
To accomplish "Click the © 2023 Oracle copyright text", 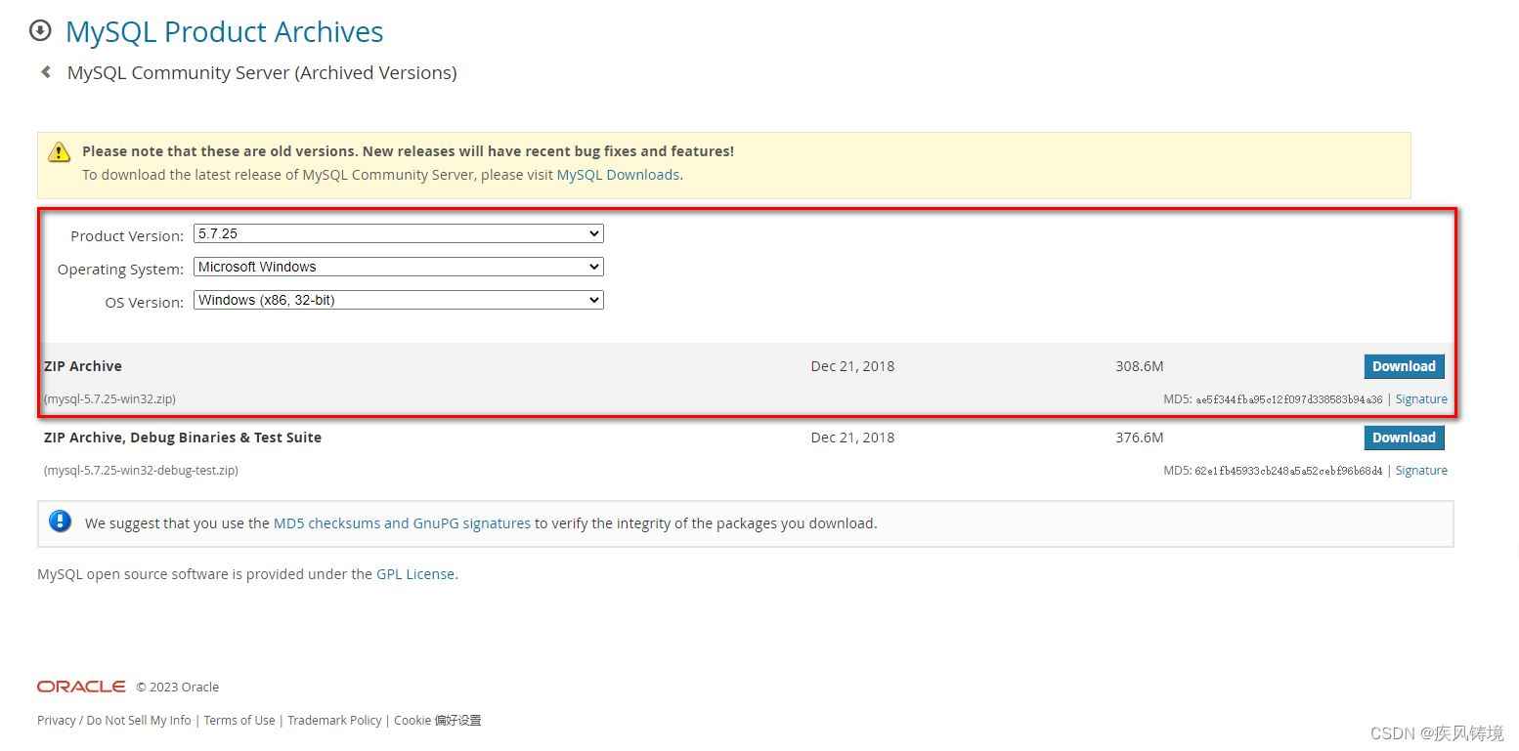I will tap(178, 688).
